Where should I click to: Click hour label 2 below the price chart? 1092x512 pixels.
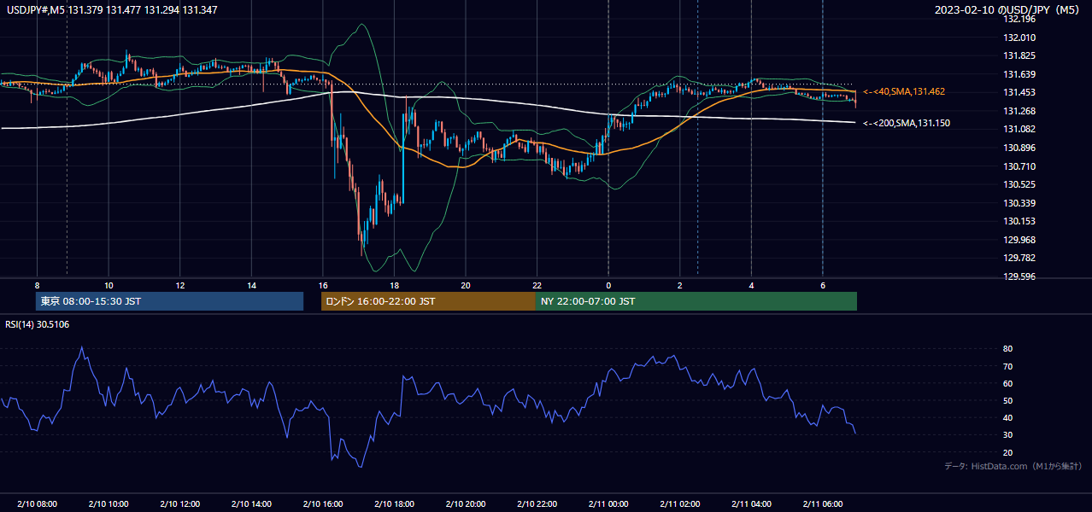click(680, 285)
